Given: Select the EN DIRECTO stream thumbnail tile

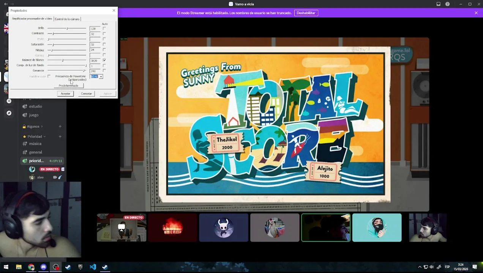Looking at the screenshot, I should pyautogui.click(x=122, y=227).
